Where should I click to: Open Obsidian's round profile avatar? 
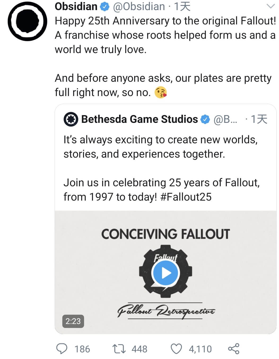28,21
